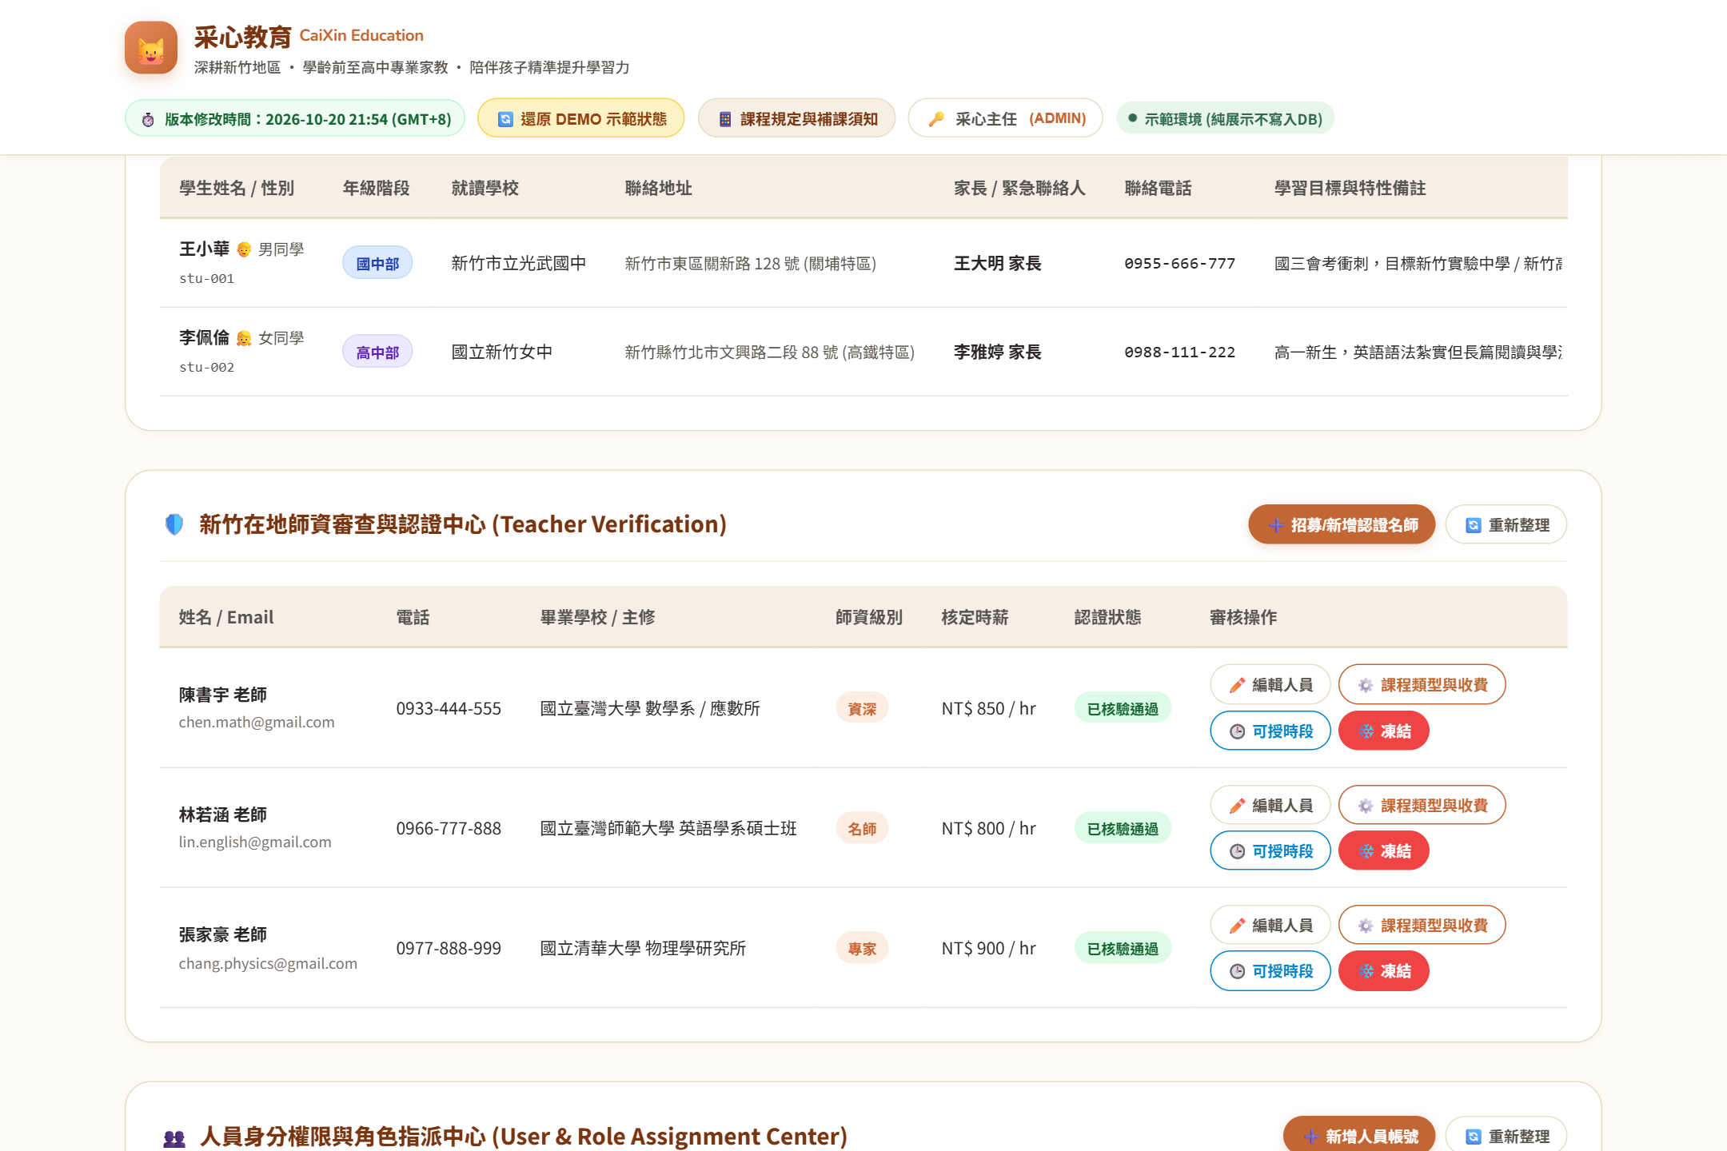The height and width of the screenshot is (1151, 1727).
Task: Click the email chen.math@gmail.com
Action: tap(257, 722)
